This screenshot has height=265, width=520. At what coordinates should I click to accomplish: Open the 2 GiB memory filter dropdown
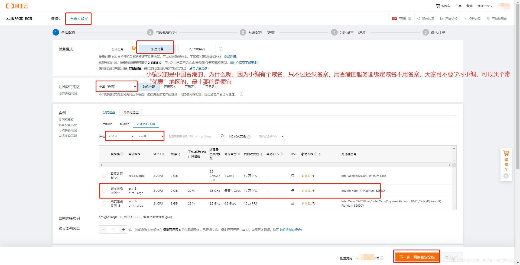151,136
